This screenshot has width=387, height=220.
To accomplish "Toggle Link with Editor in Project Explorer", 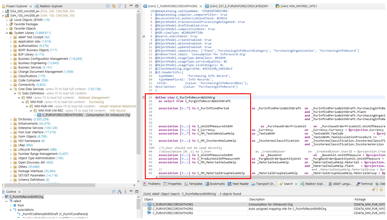I will [114, 6].
